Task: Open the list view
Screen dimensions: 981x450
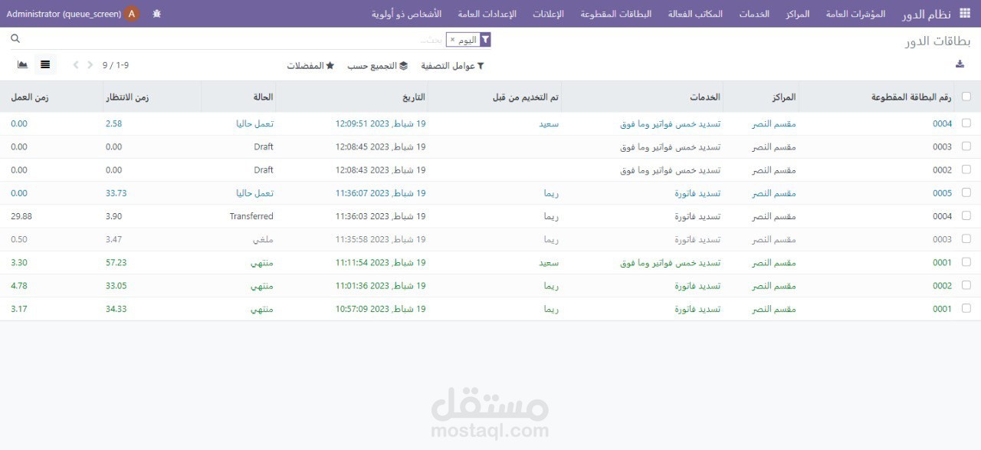Action: click(44, 64)
